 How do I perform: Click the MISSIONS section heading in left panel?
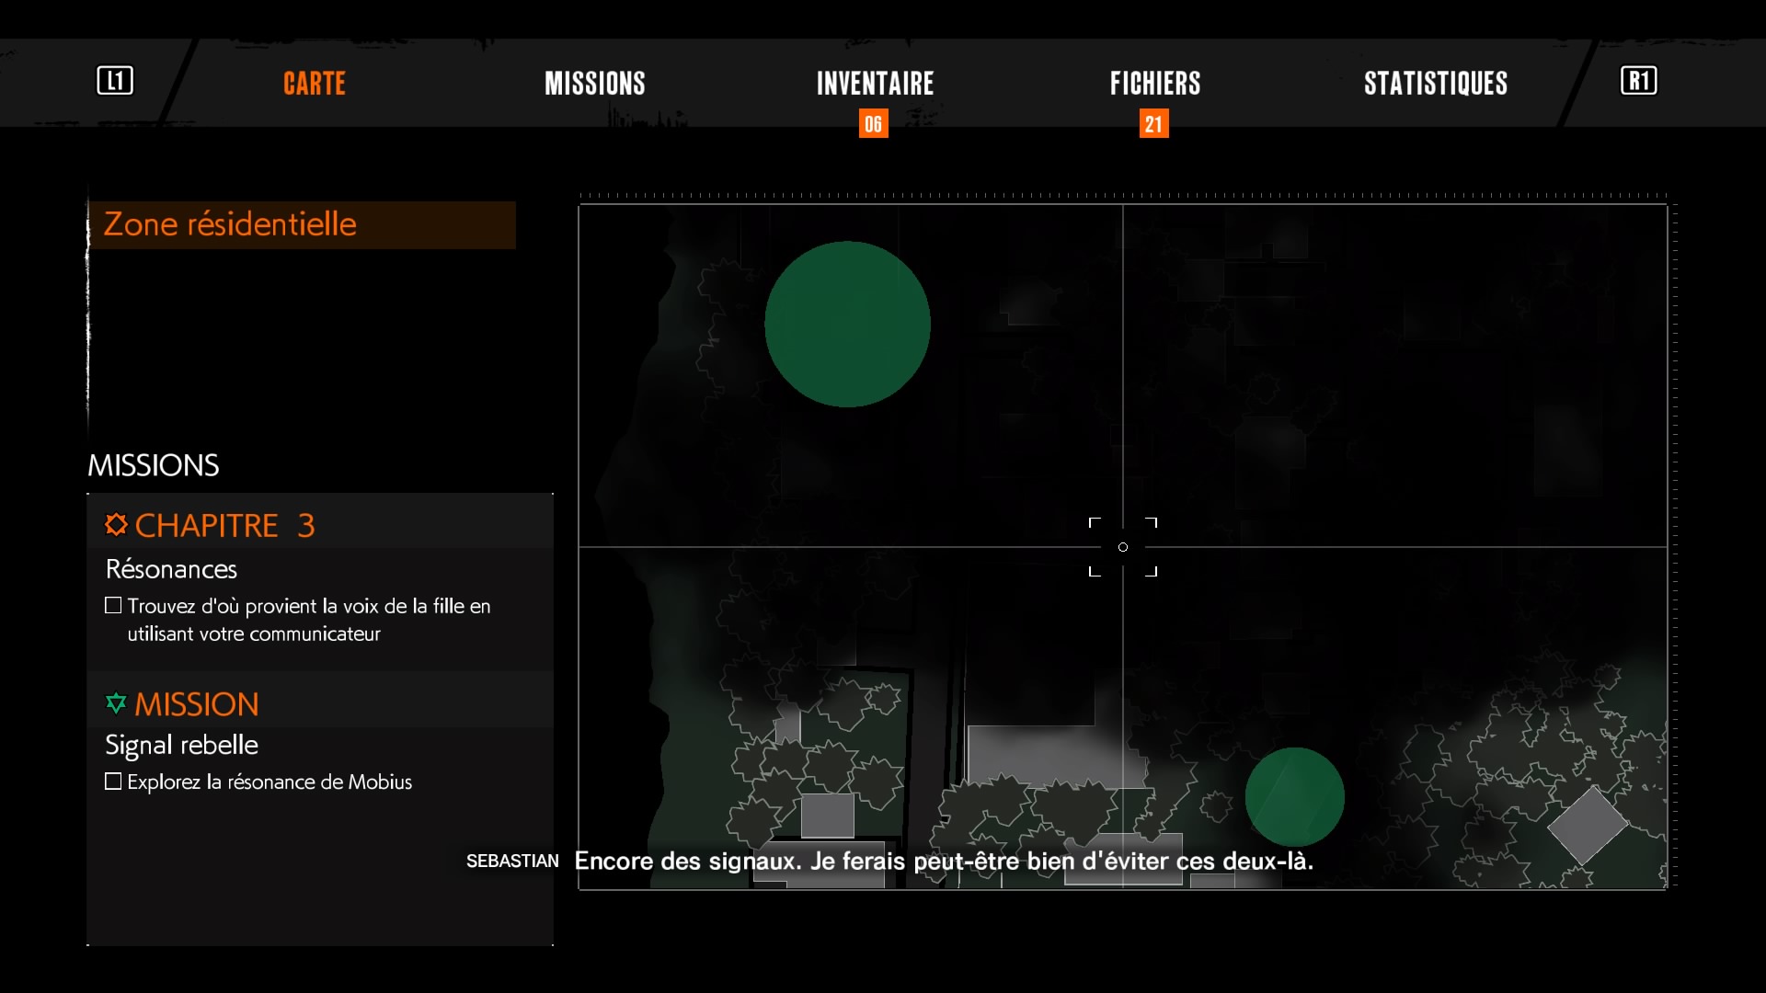coord(153,465)
